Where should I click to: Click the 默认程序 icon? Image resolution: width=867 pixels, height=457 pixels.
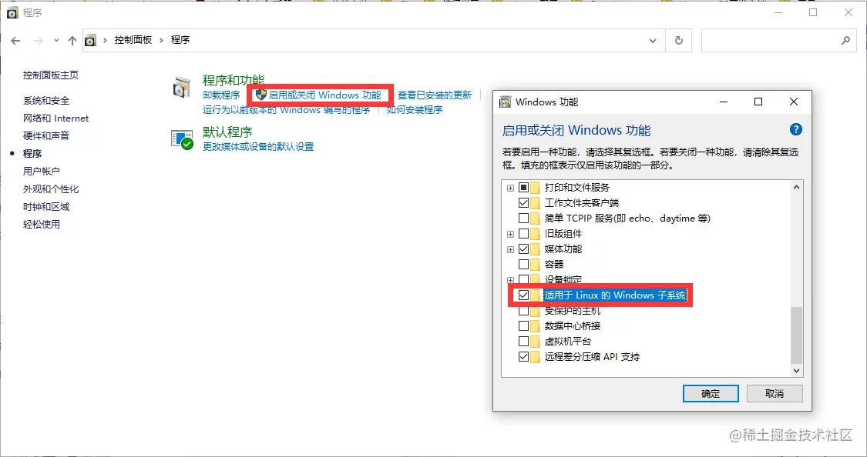(x=182, y=140)
